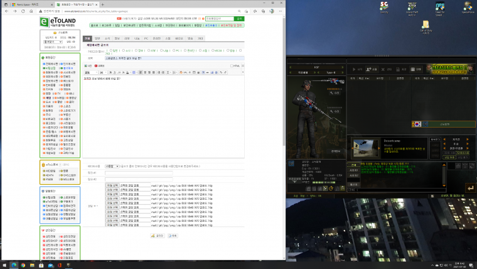Click the post title input field
477x269 pixels.
174,58
